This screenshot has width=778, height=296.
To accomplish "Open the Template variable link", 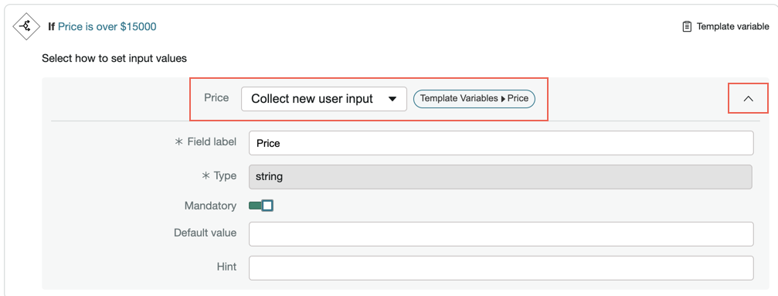I will pyautogui.click(x=732, y=26).
